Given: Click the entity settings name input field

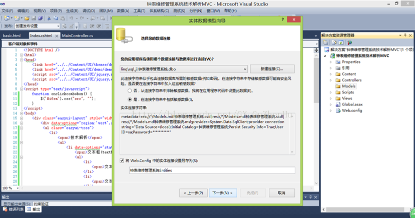Looking at the screenshot, I should pos(212,170).
